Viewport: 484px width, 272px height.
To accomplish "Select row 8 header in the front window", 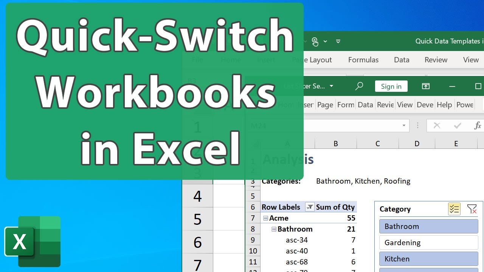I will (x=253, y=229).
